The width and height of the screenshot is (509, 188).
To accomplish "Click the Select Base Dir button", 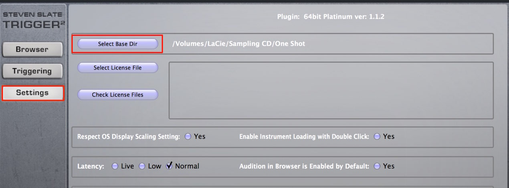I will pos(117,44).
